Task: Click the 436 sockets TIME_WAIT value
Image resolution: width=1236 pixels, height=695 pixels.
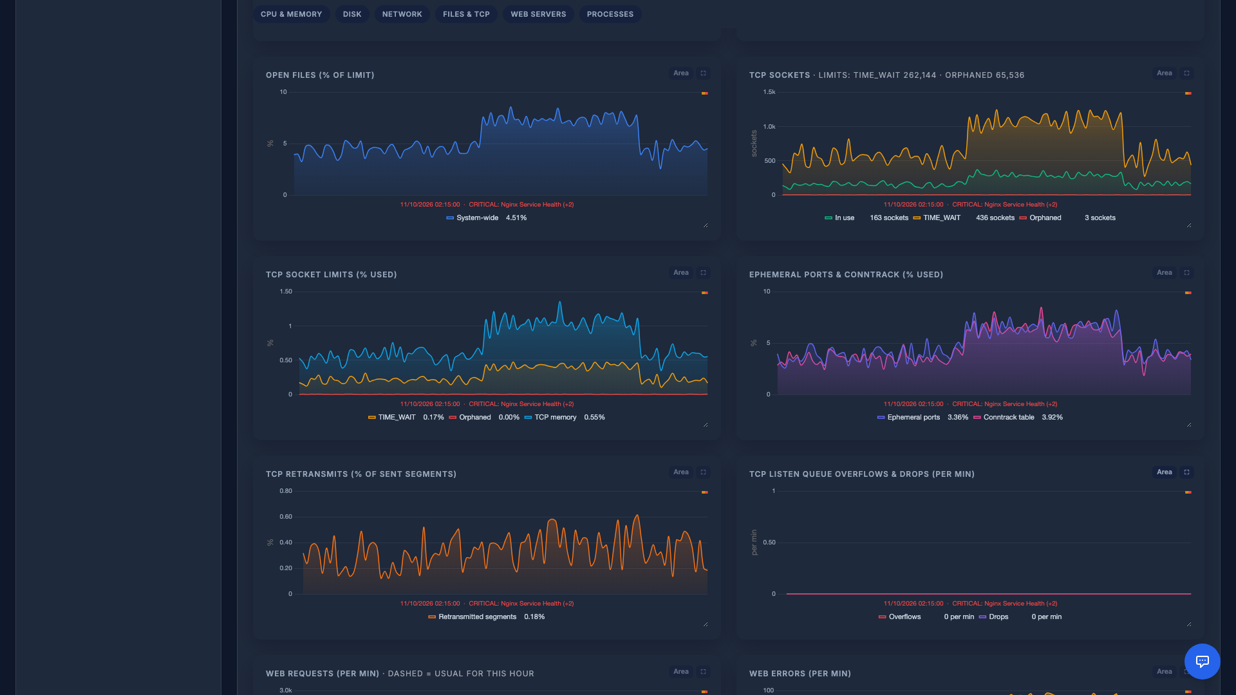Action: pos(995,218)
